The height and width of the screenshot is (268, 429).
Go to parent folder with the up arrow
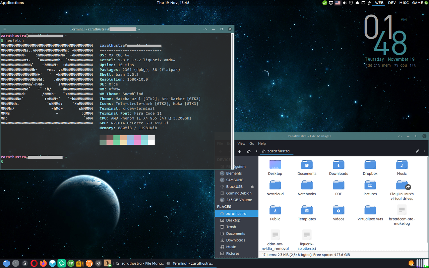[x=240, y=151]
